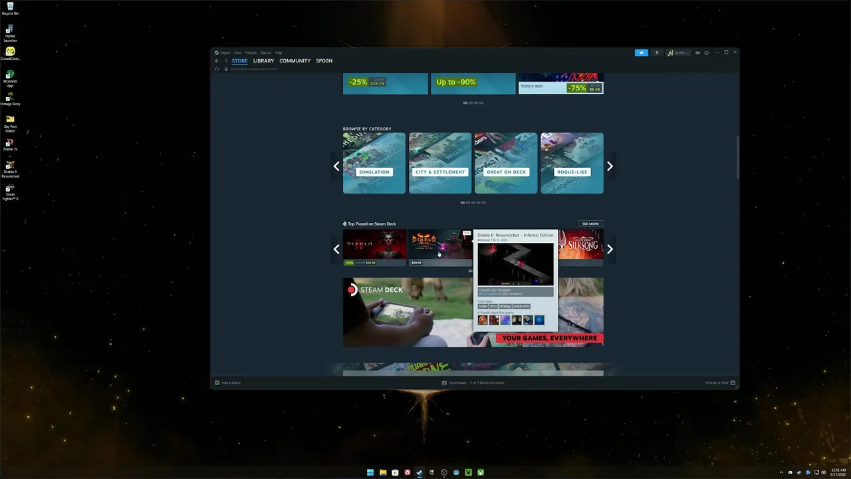Select Modrinth App desktop icon
The height and width of the screenshot is (479, 851).
[10, 79]
